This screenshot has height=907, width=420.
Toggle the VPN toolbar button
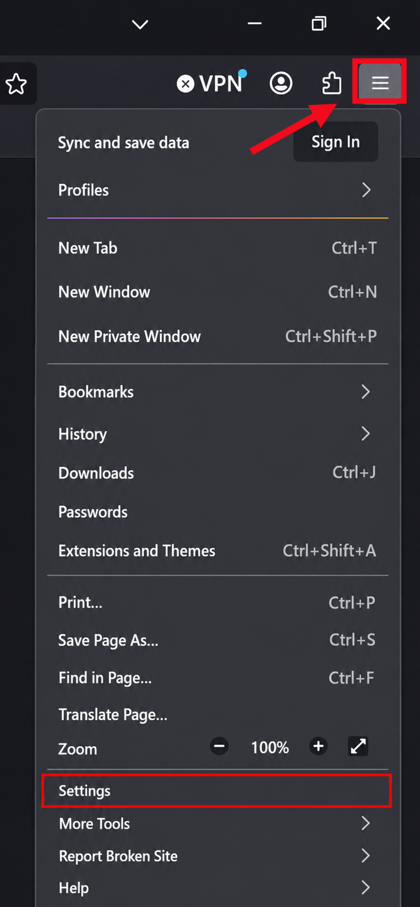tap(211, 83)
